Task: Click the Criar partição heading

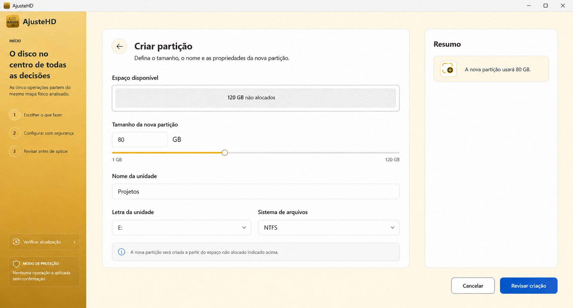Action: point(163,46)
